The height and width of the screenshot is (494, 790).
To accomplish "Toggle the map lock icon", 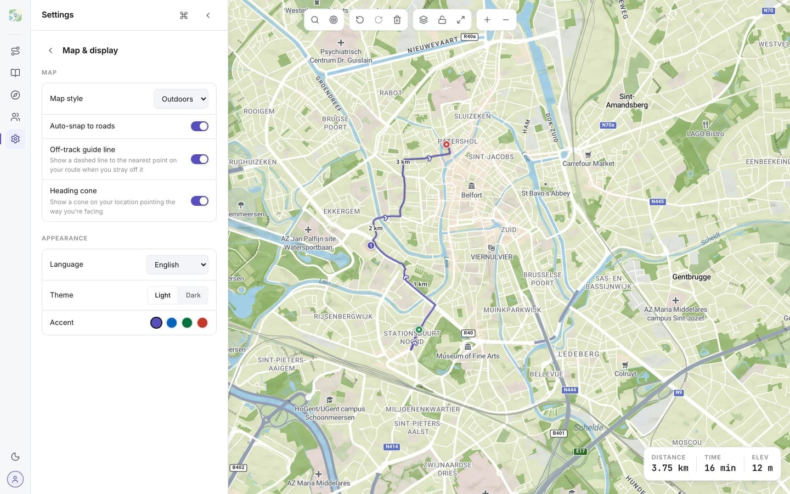I will (x=442, y=20).
